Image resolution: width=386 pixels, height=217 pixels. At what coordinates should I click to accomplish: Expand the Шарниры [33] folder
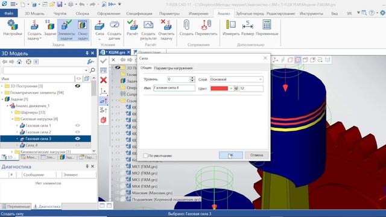point(12,113)
